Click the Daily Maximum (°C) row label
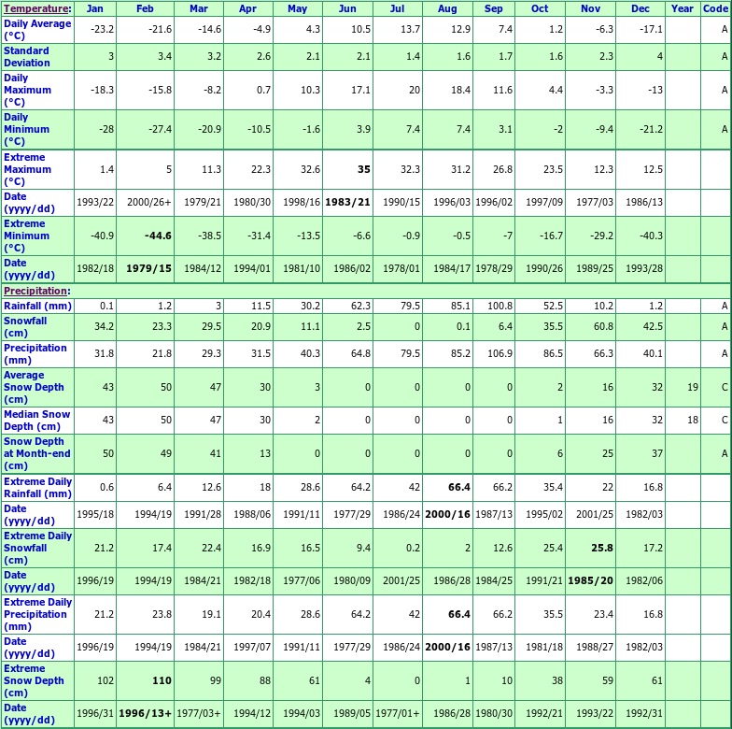Viewport: 732px width, 729px height. [28, 90]
